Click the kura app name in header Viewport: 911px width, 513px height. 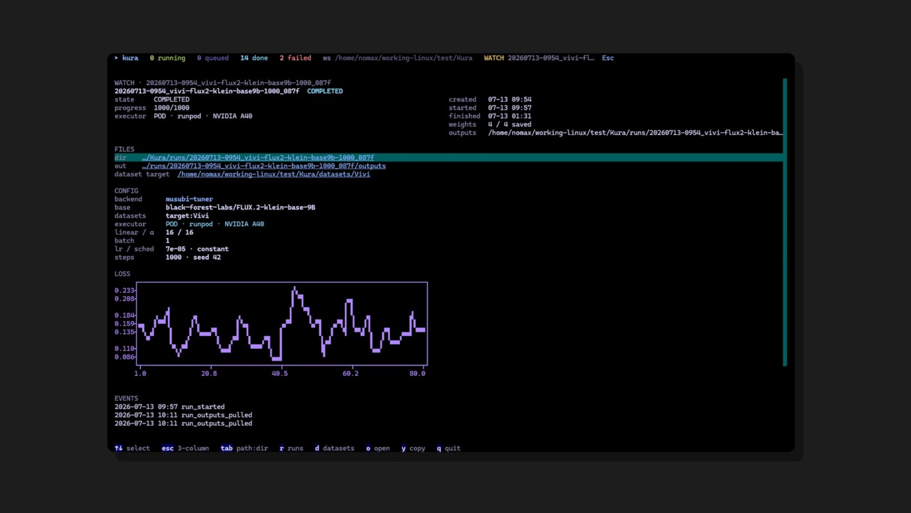tap(130, 58)
